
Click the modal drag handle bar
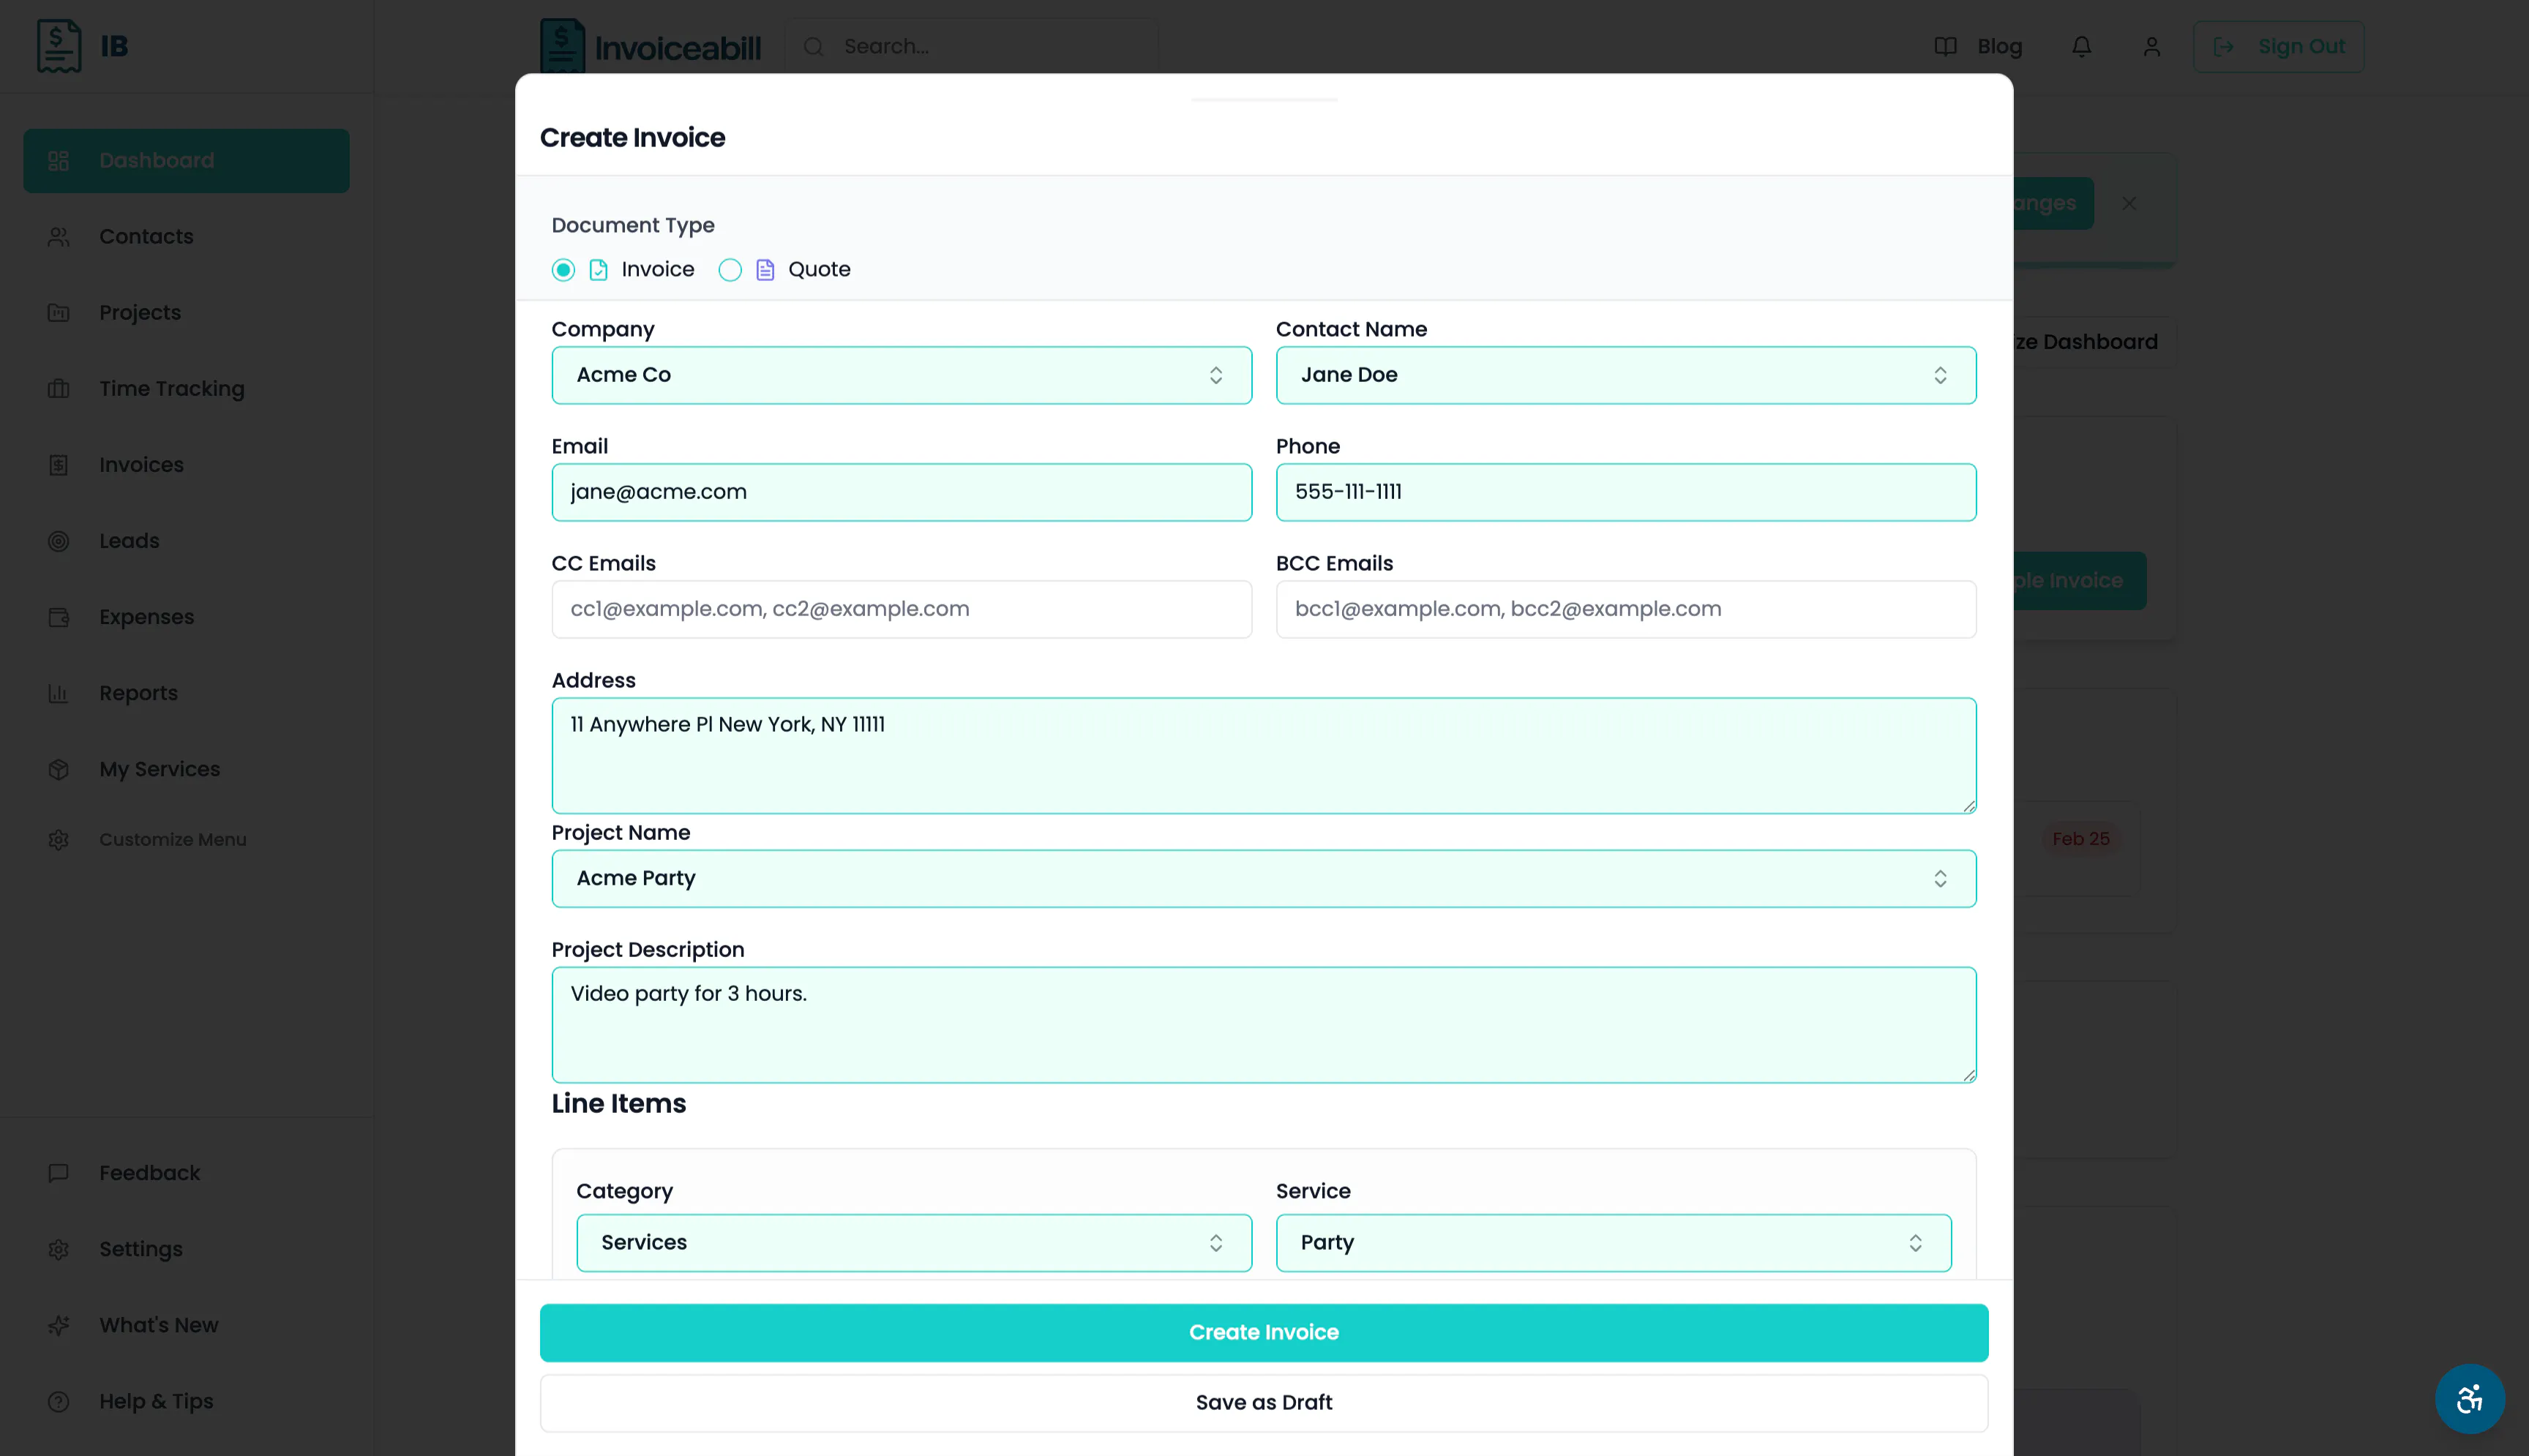(x=1264, y=100)
